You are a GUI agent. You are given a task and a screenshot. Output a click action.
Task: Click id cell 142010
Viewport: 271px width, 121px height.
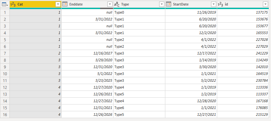pos(243,67)
